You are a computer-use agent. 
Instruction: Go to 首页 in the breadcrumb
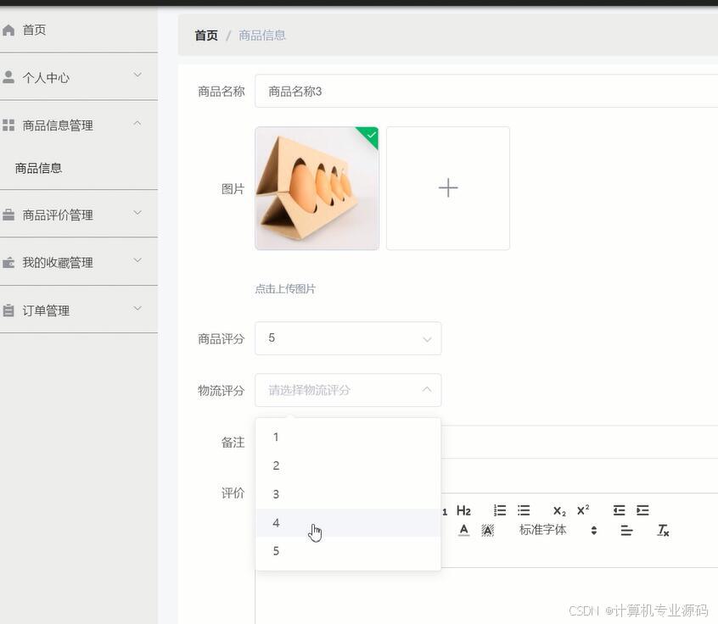[206, 36]
